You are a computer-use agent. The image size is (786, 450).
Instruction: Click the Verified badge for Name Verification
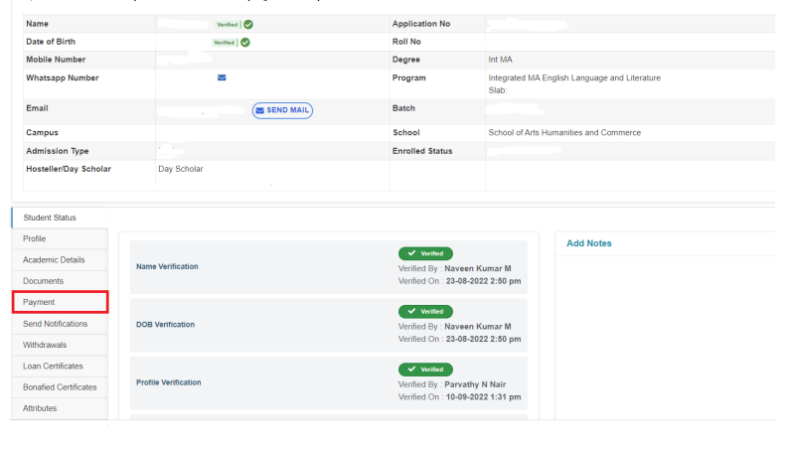point(425,254)
